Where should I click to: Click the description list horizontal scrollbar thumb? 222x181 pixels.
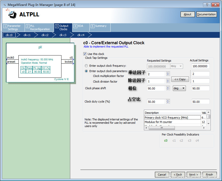162,128
